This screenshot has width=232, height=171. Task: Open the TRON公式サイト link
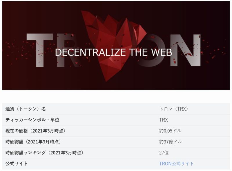click(x=176, y=163)
